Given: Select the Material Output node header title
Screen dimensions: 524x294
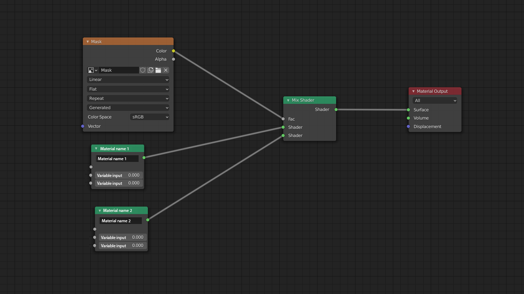Looking at the screenshot, I should (x=432, y=91).
